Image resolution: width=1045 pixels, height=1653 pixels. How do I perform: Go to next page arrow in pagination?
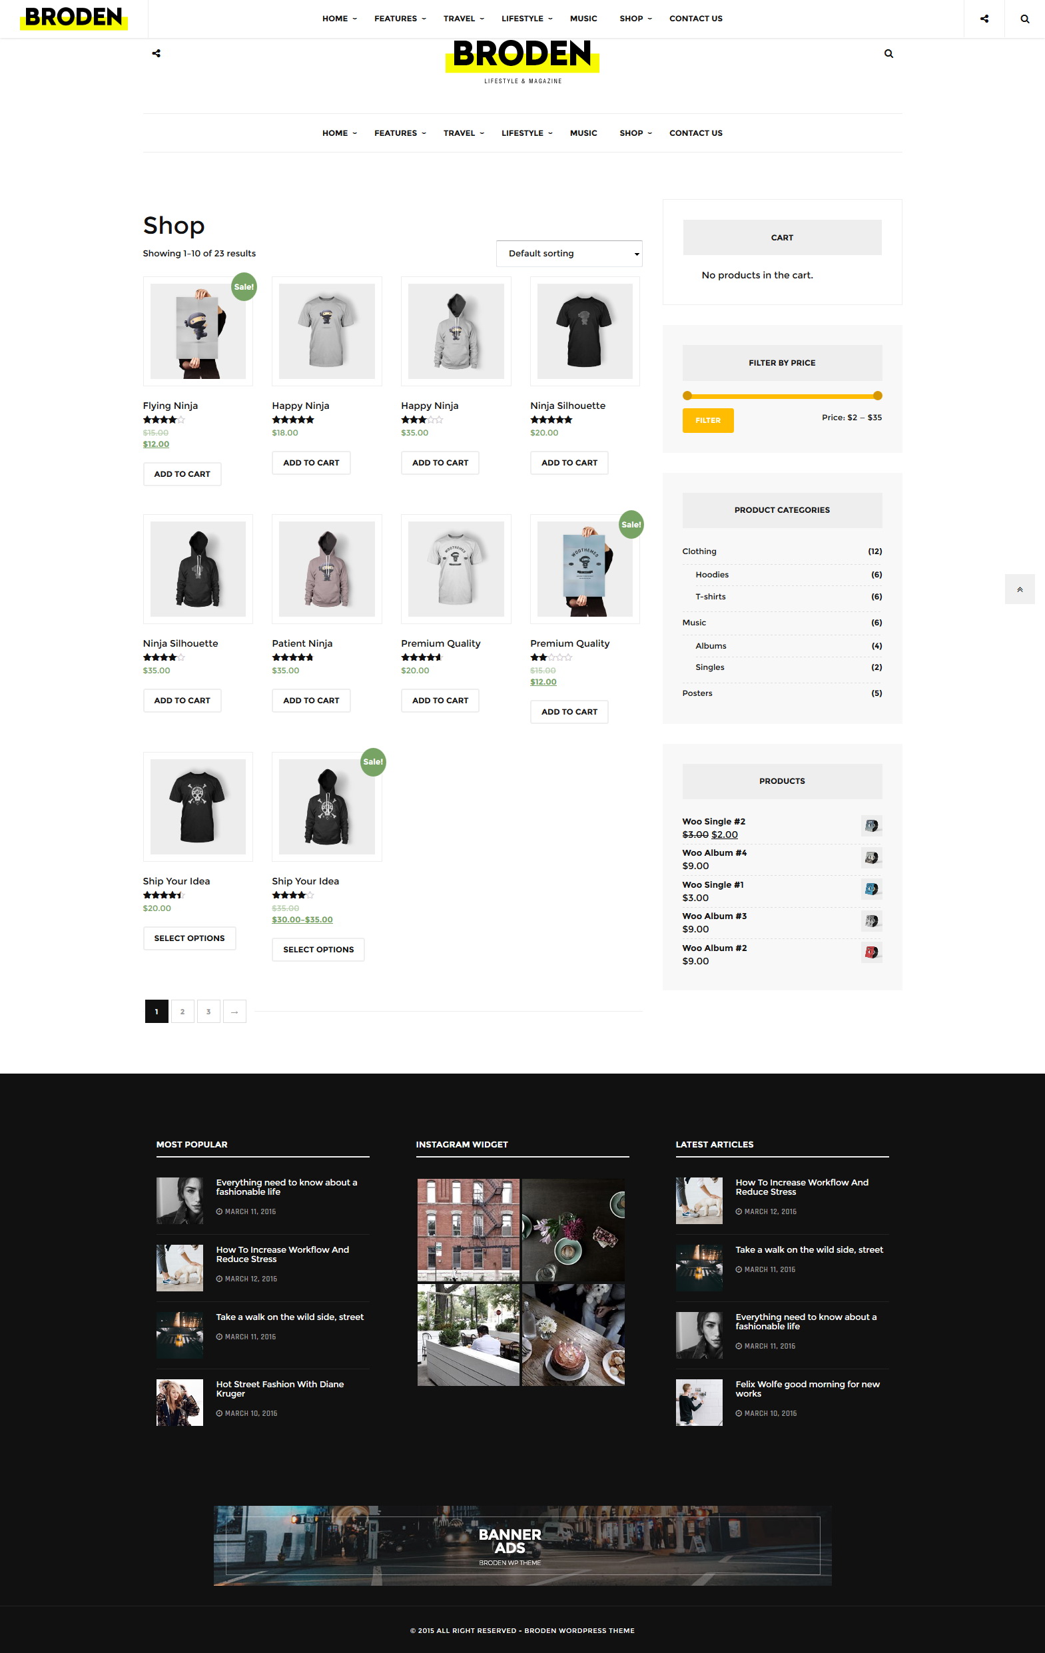pyautogui.click(x=235, y=1011)
